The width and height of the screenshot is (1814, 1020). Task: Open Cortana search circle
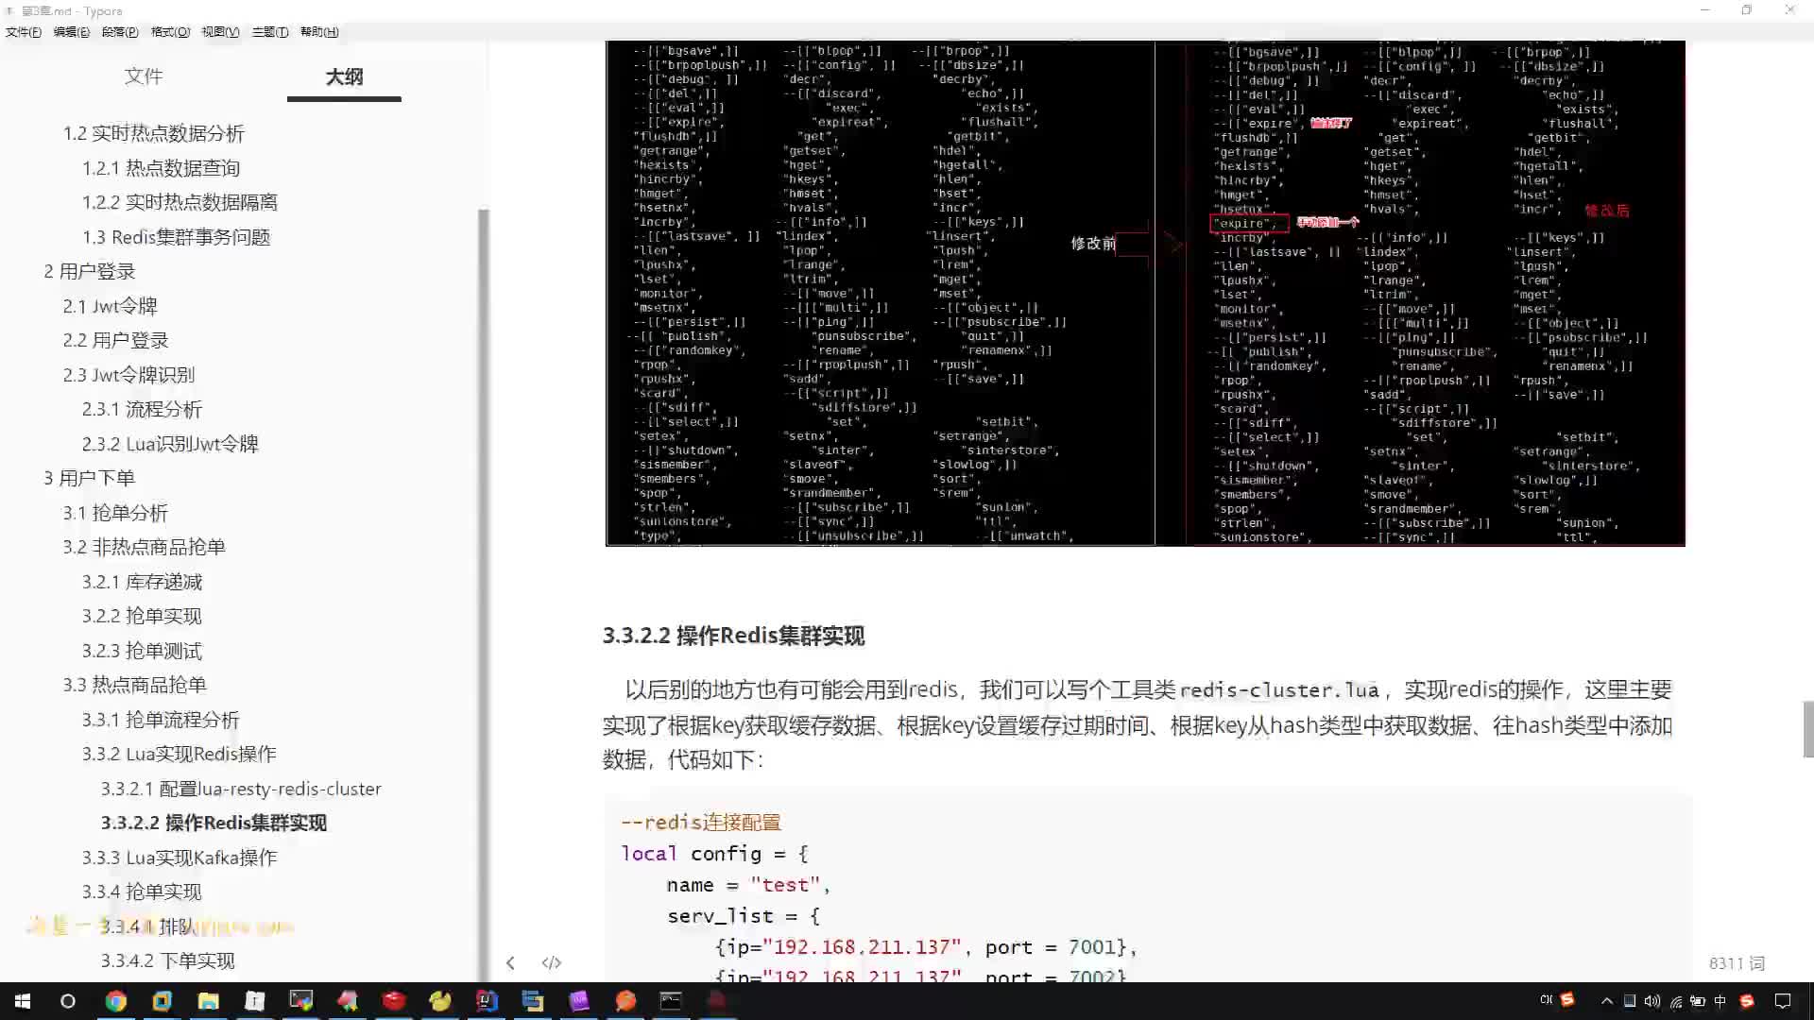click(x=68, y=1001)
